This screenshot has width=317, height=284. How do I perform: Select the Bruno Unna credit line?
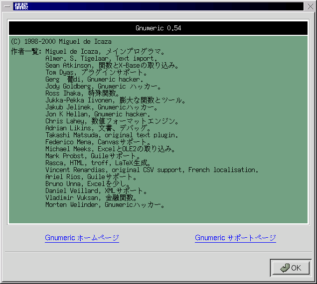click(x=87, y=184)
